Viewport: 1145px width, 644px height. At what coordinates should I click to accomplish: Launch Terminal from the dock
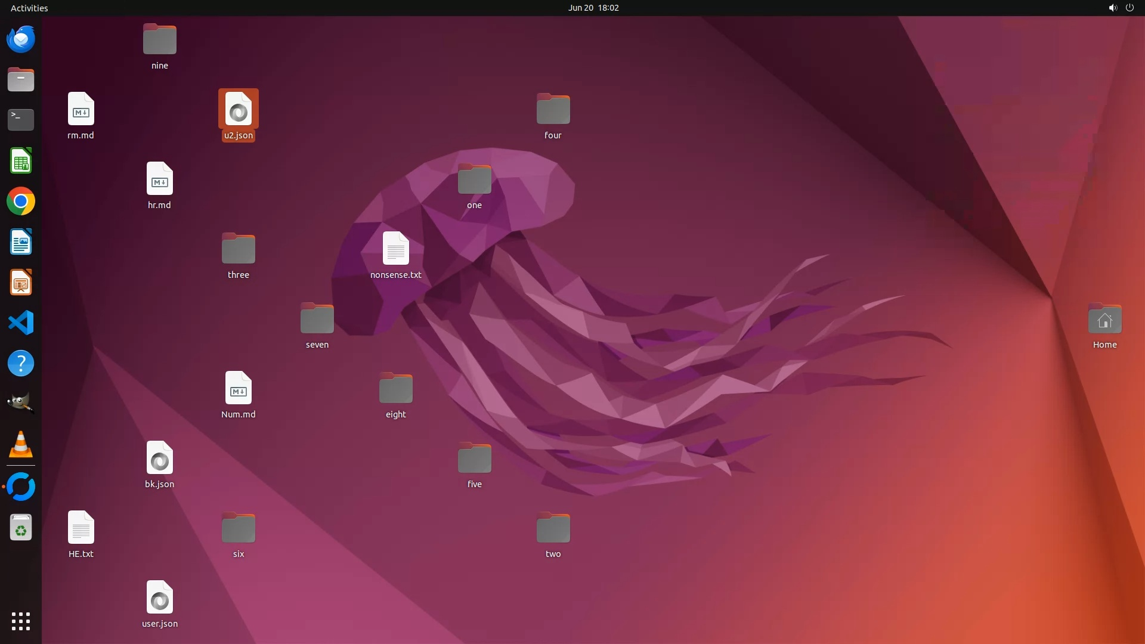pyautogui.click(x=21, y=120)
